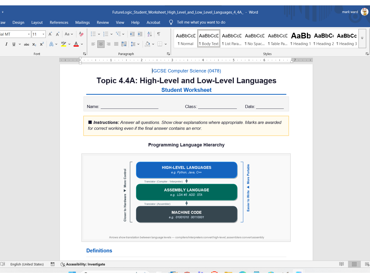The image size is (370, 278).
Task: Expand the underline style dropdown arrow
Action: (20, 44)
